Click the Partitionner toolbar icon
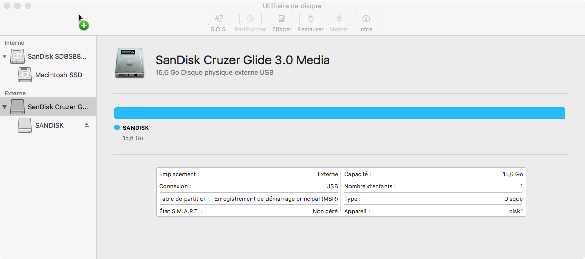Screen dimensions: 585x259 coord(250,19)
